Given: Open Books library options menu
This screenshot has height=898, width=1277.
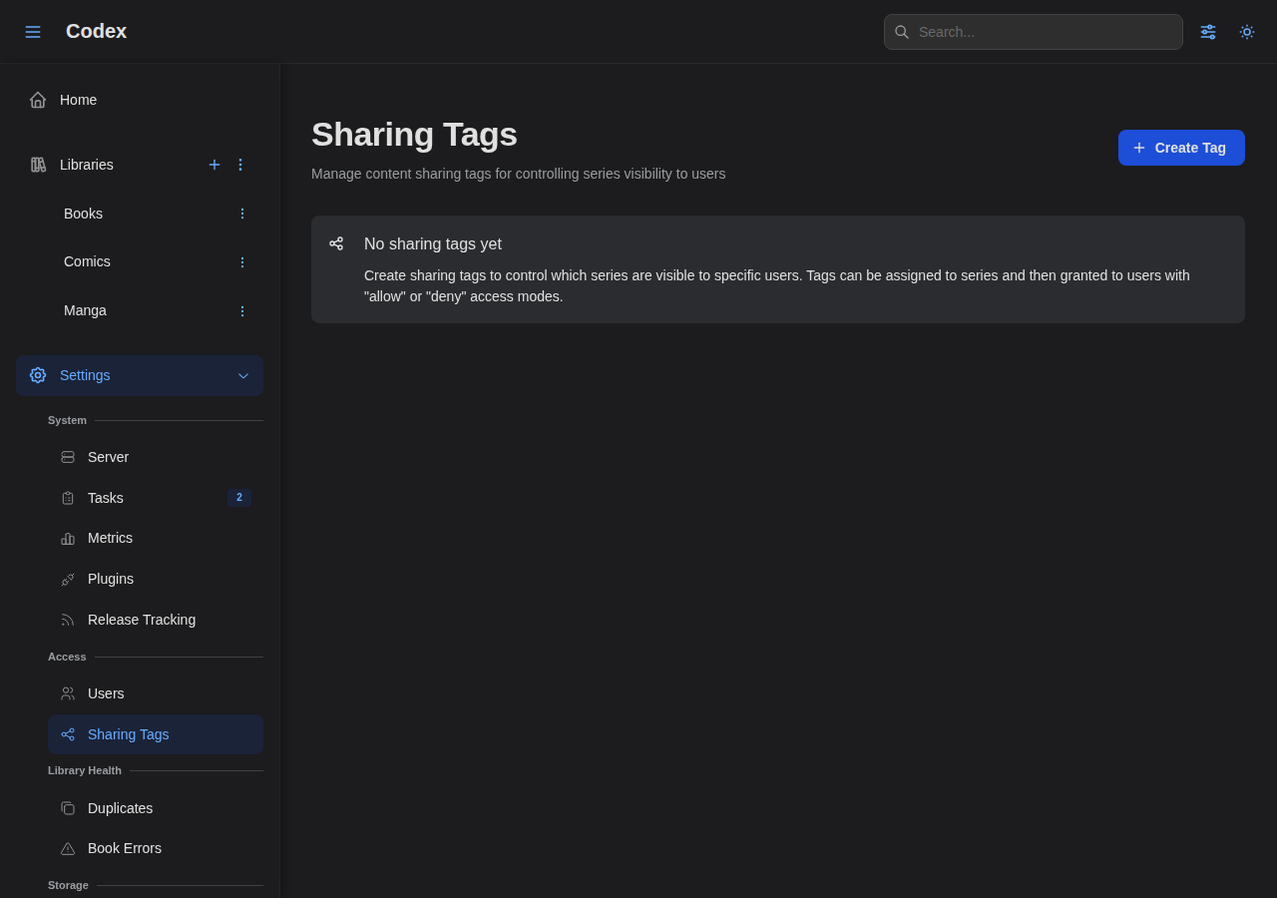Looking at the screenshot, I should pos(241,214).
